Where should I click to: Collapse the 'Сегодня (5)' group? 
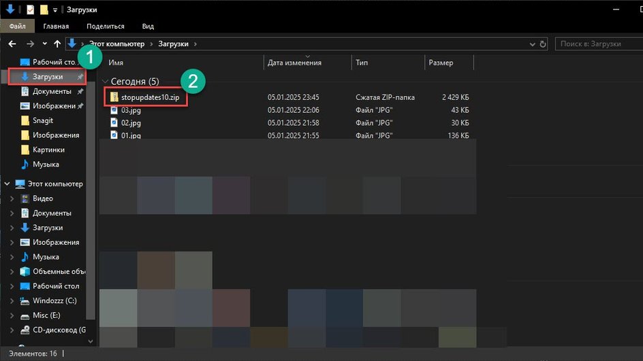pos(105,82)
